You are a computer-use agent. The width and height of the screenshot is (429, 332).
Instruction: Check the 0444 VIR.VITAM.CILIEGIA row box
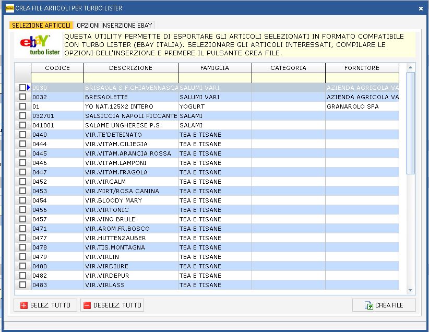(23, 144)
